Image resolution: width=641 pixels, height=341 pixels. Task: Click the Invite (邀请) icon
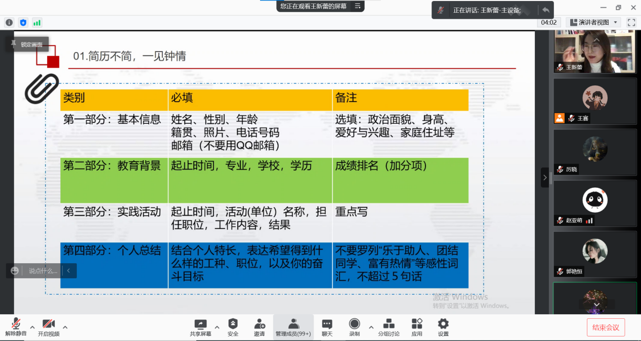pos(260,327)
